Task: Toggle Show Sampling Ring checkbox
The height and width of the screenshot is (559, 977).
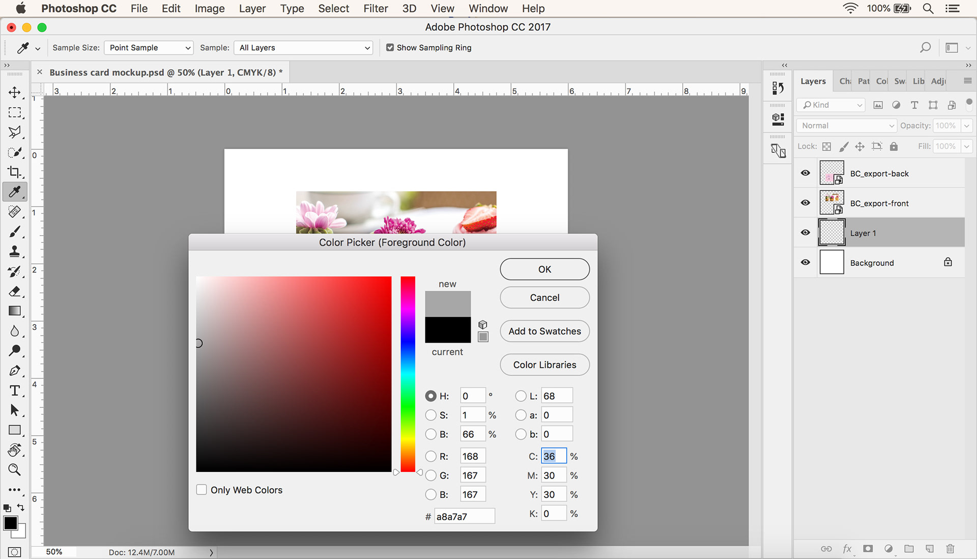Action: (390, 47)
